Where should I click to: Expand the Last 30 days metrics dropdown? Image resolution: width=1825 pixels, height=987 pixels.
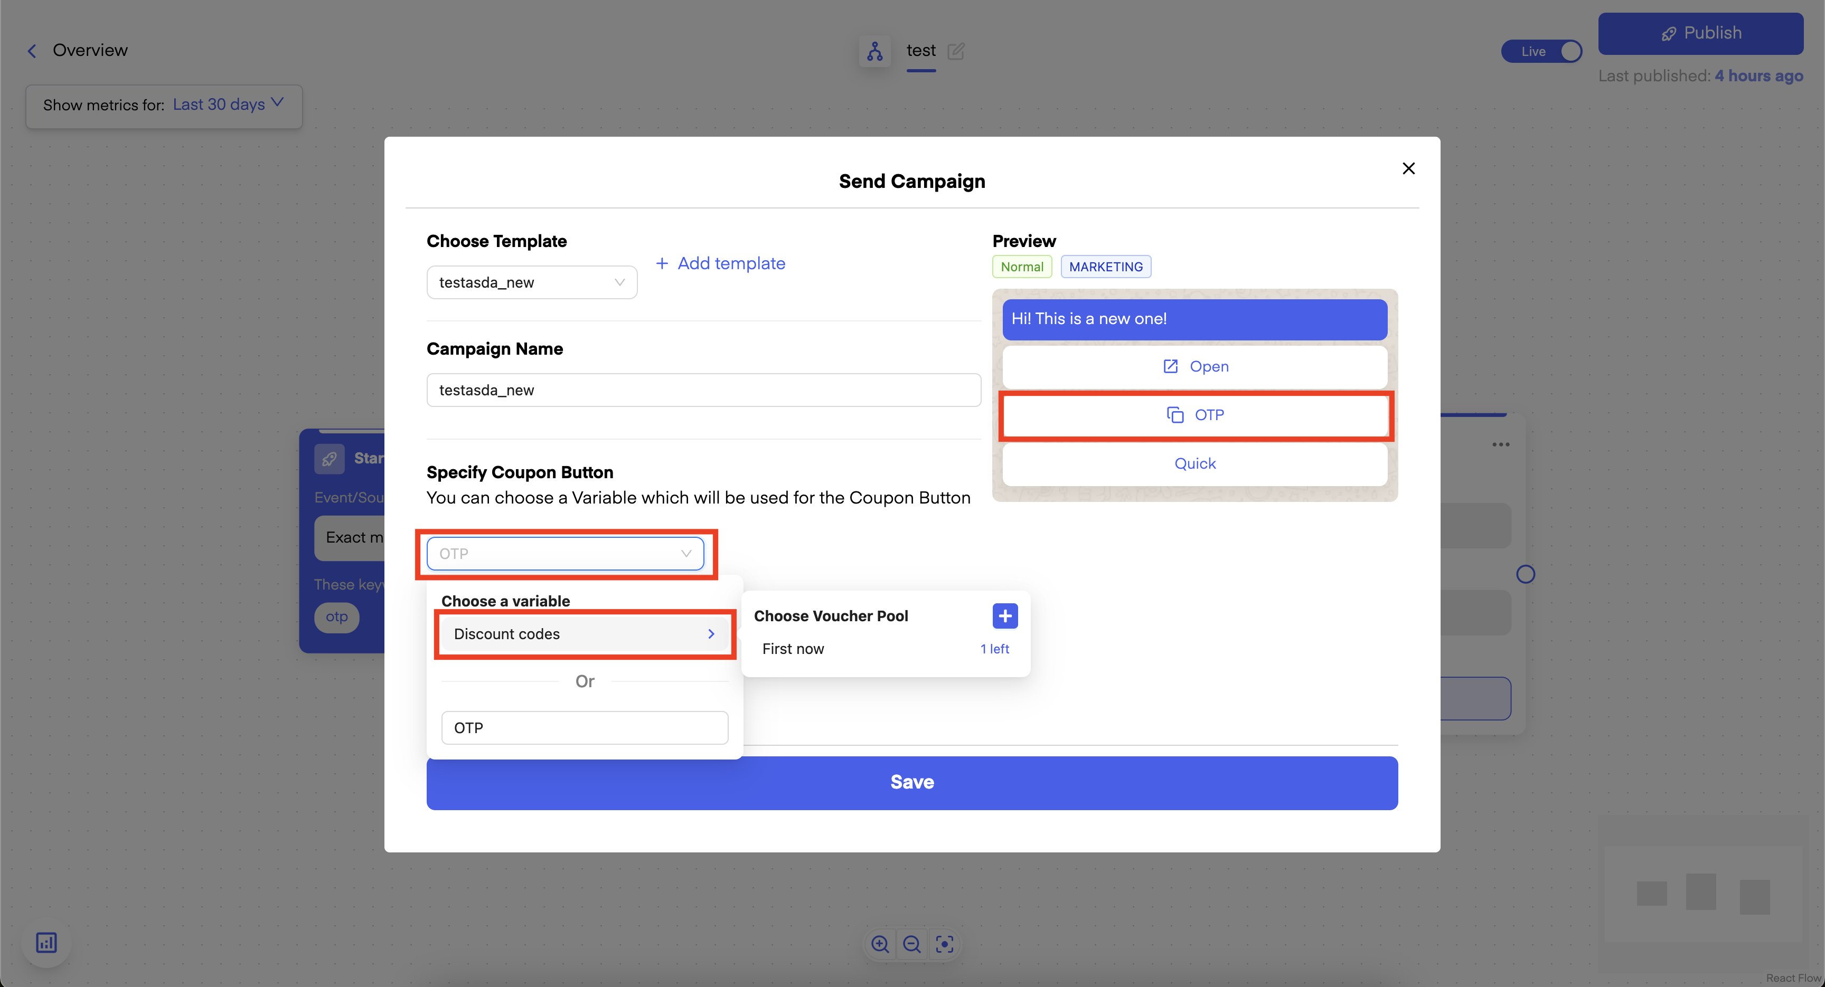click(227, 105)
